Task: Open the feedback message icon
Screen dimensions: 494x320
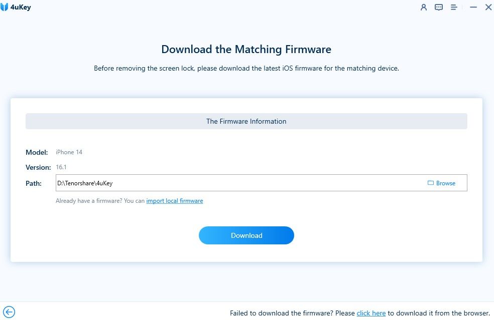Action: point(439,8)
